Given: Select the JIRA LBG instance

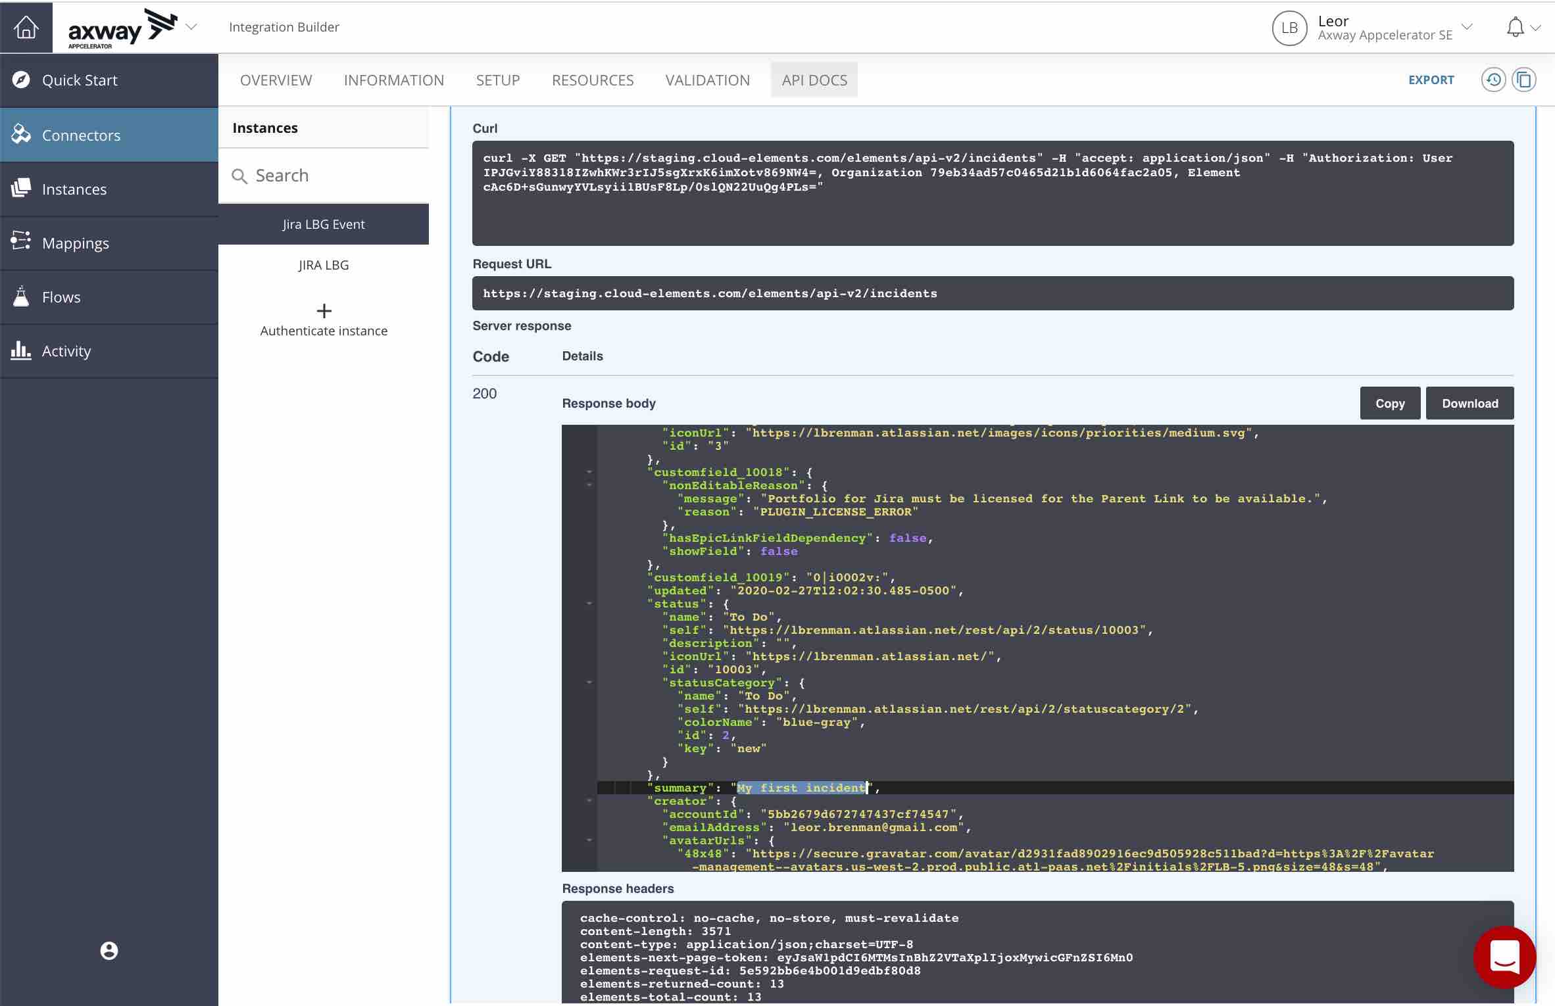Looking at the screenshot, I should pos(324,265).
